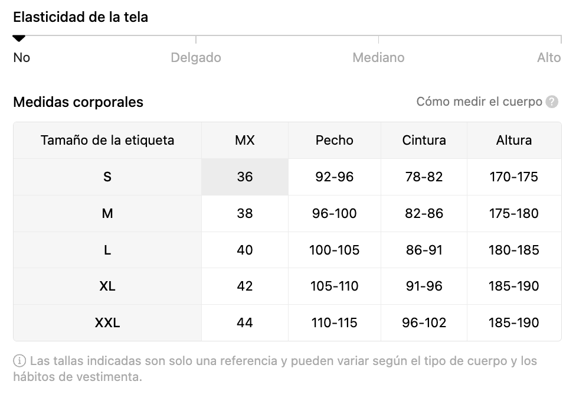This screenshot has height=404, width=576.
Task: Click the No elasticity label
Action: 22,58
